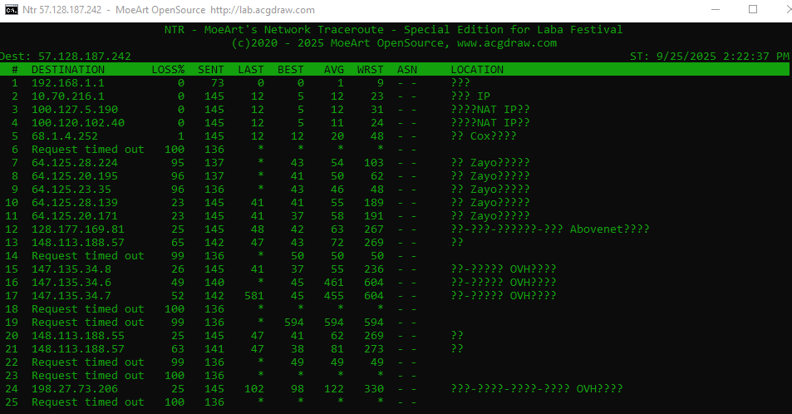Click the ASN column header

pos(407,69)
